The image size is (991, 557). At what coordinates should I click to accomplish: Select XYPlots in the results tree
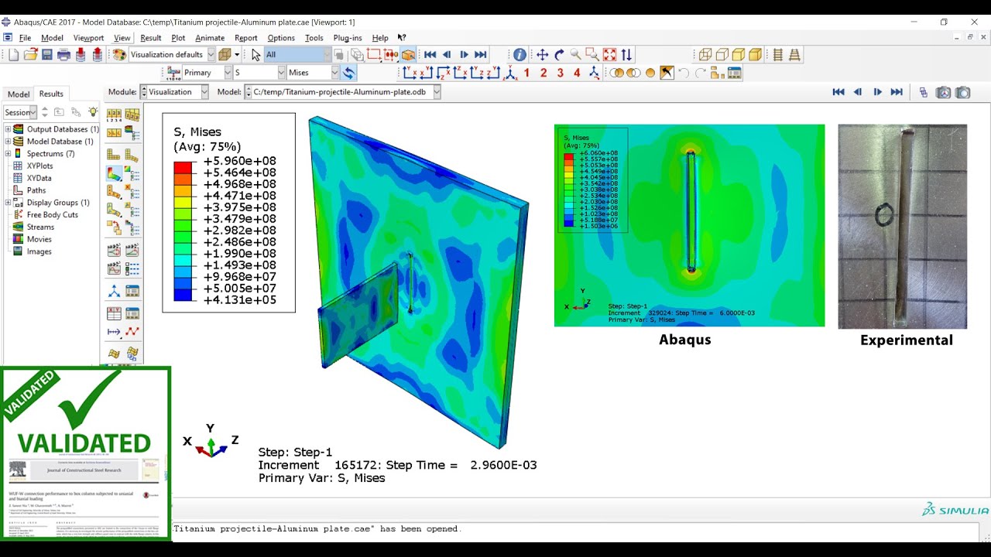[x=39, y=166]
